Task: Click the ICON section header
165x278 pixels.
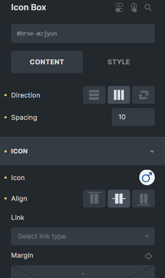Action: pos(82,151)
